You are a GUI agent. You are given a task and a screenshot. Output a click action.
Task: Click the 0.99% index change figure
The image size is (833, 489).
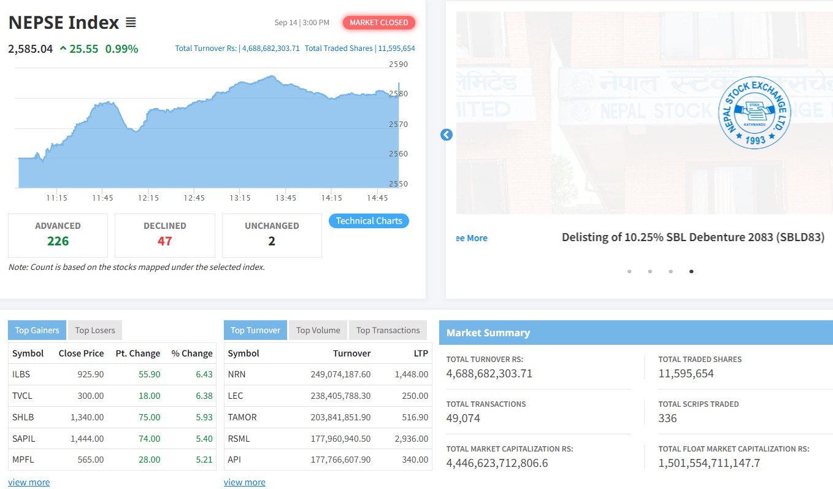click(121, 48)
